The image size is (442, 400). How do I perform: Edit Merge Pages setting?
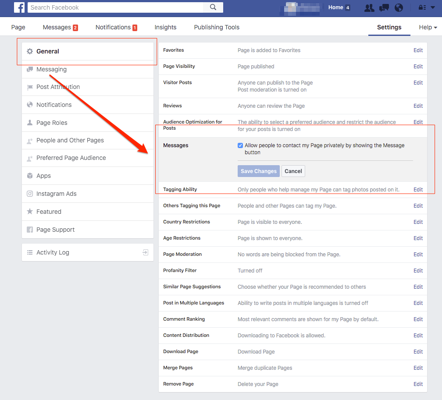(418, 368)
